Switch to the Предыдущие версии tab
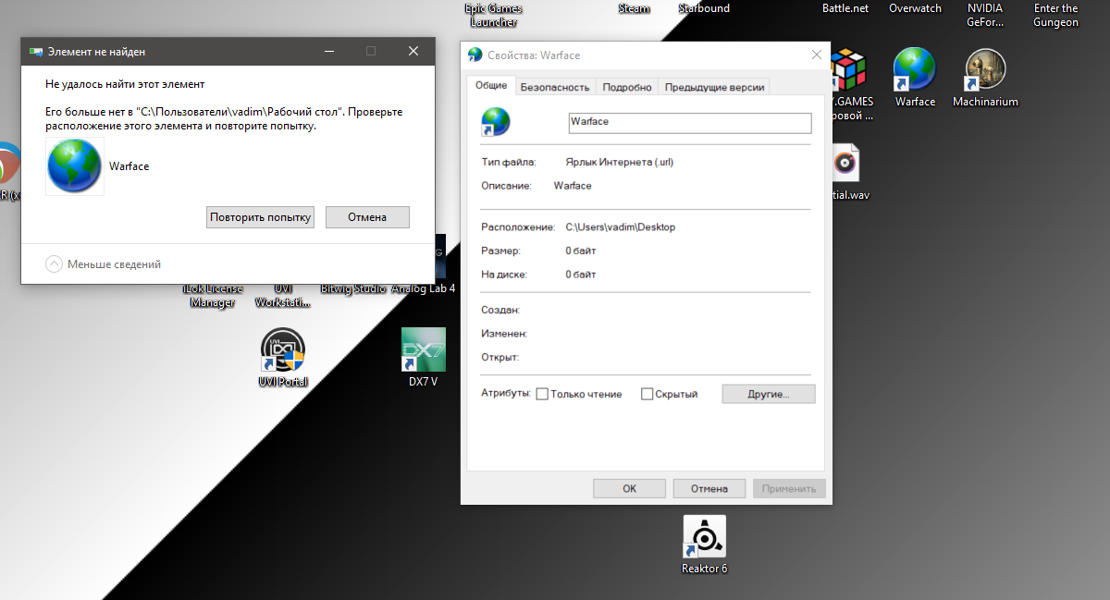Image resolution: width=1110 pixels, height=600 pixels. (x=714, y=87)
